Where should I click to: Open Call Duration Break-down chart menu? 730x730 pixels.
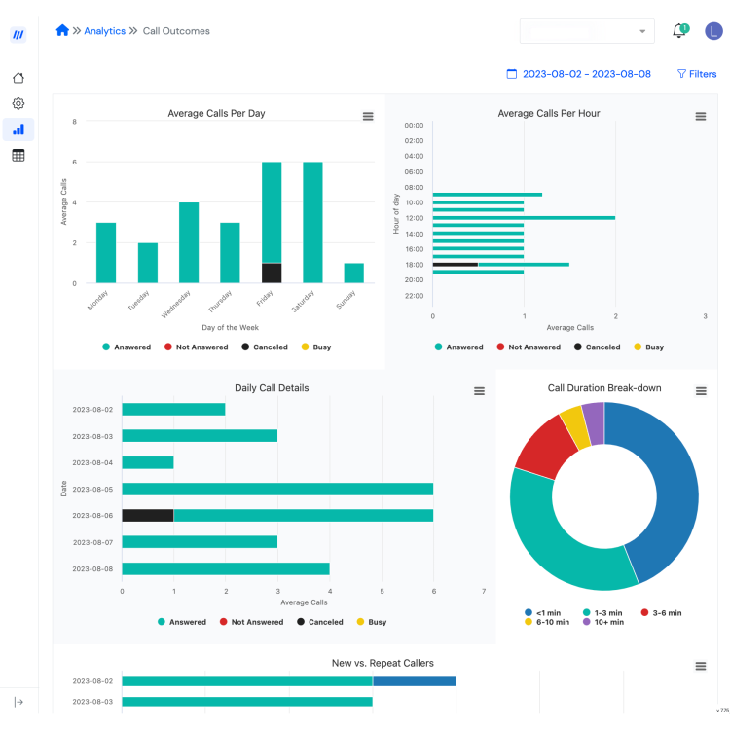pyautogui.click(x=701, y=391)
